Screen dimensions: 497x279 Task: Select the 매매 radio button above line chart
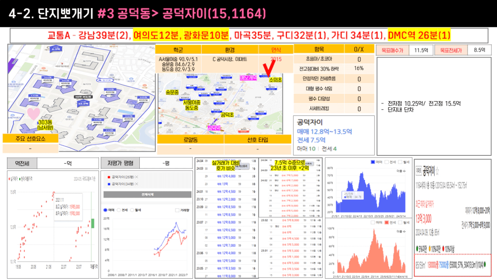click(105, 210)
